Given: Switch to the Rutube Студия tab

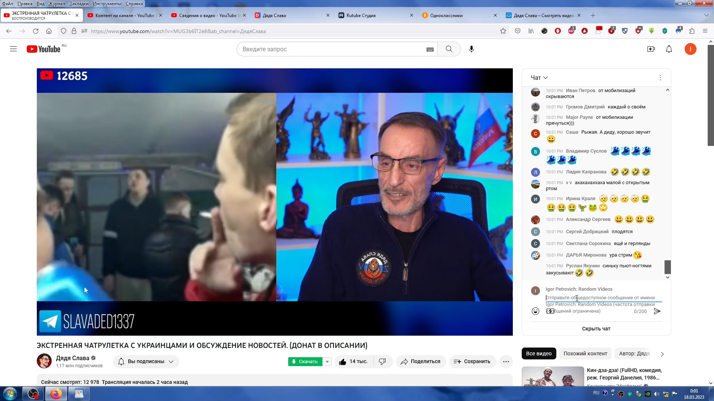Looking at the screenshot, I should [361, 16].
